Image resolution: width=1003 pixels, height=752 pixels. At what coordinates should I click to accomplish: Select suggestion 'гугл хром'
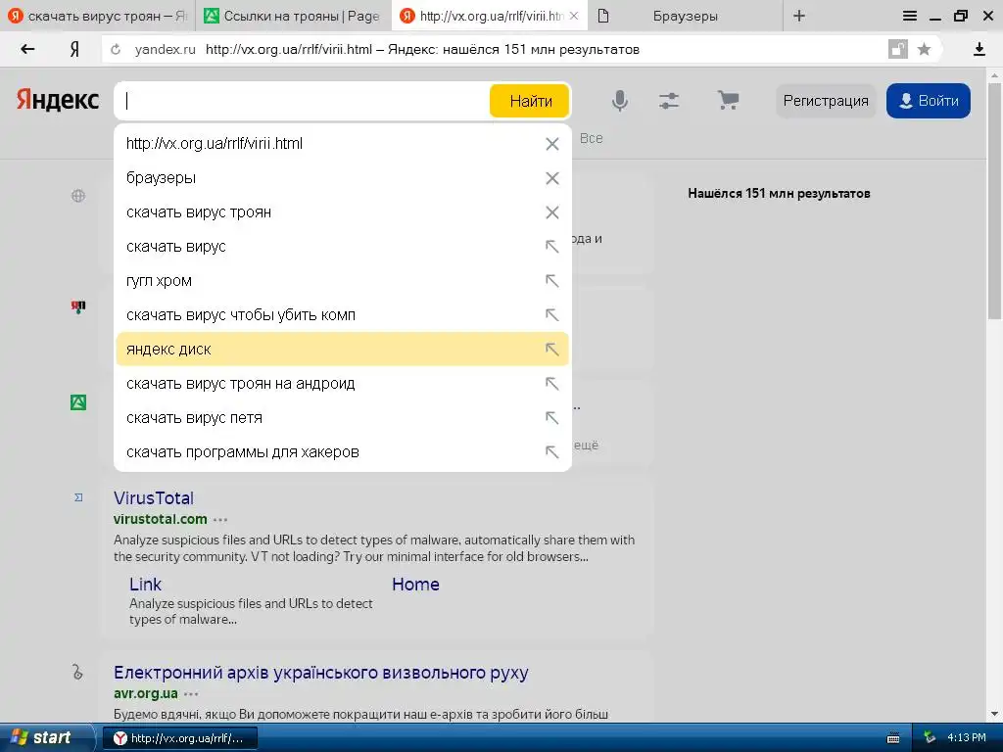342,281
